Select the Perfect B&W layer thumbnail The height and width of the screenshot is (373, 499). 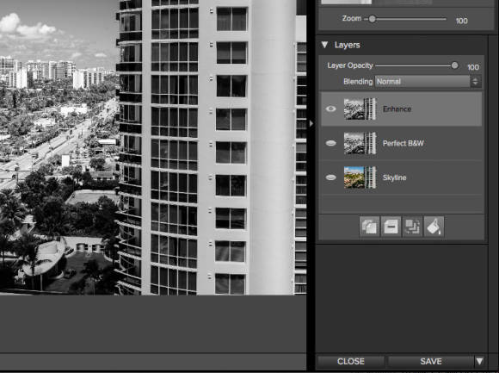[x=360, y=143]
